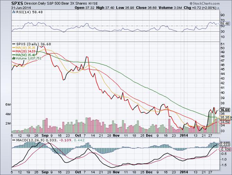Viewport: 232px width, 175px height.
Task: Click the RSI(14) 58.48 panel label
Action: [29, 12]
